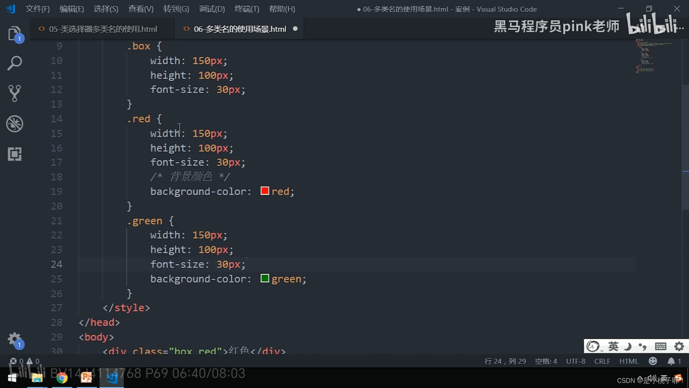Click the VS Code logo icon in title bar
Screen dimensions: 689x388
[x=11, y=9]
